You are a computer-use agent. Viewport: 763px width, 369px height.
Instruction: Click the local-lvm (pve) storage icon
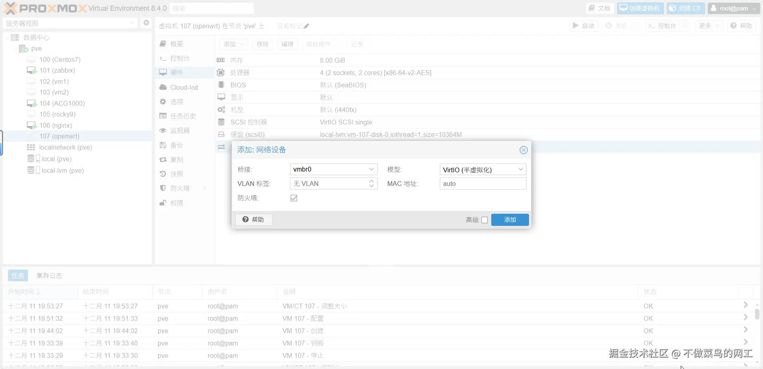click(x=34, y=170)
